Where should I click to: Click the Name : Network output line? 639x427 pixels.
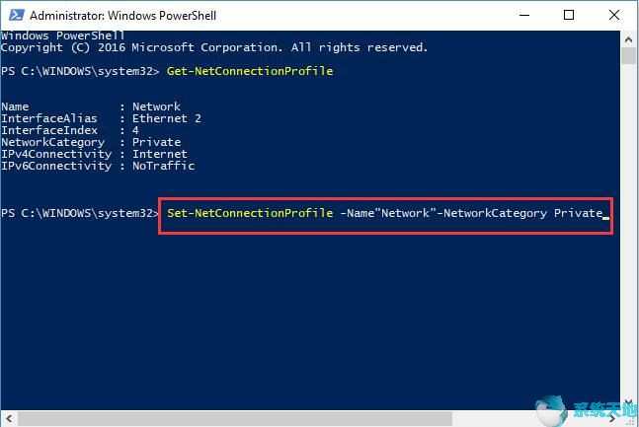coord(91,107)
